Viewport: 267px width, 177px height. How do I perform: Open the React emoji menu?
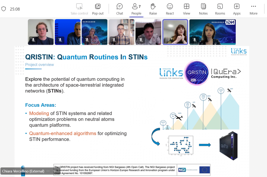pos(170,9)
